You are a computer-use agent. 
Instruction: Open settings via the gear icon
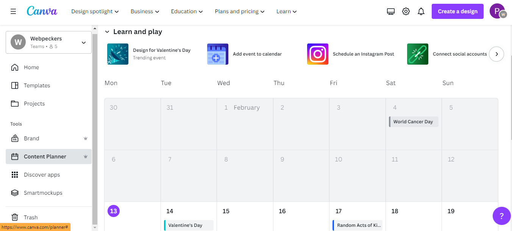click(x=406, y=11)
